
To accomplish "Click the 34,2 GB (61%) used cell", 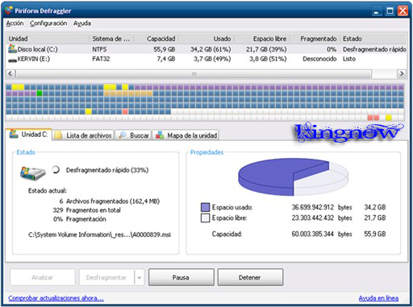I will tap(211, 49).
